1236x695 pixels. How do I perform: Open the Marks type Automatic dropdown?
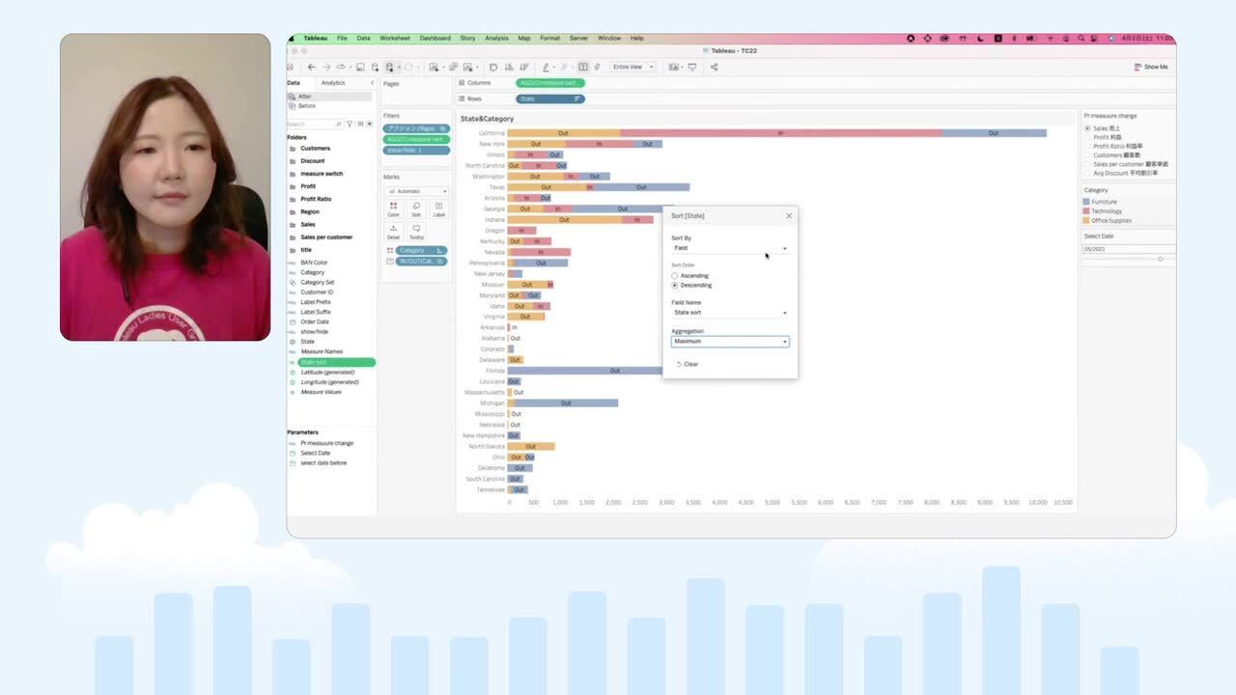[416, 191]
